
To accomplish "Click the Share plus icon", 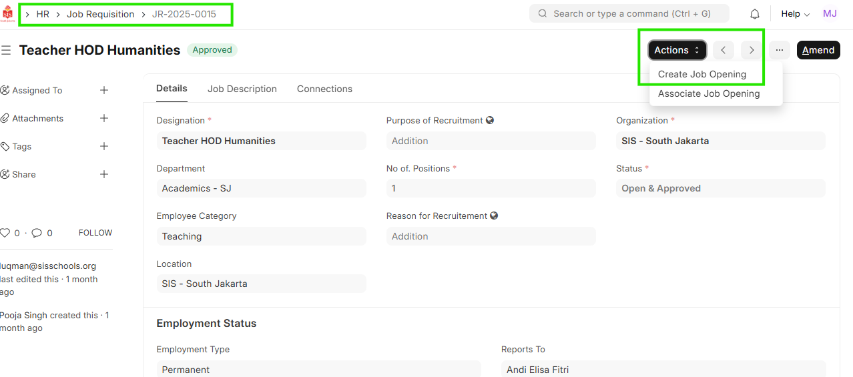I will tap(104, 174).
